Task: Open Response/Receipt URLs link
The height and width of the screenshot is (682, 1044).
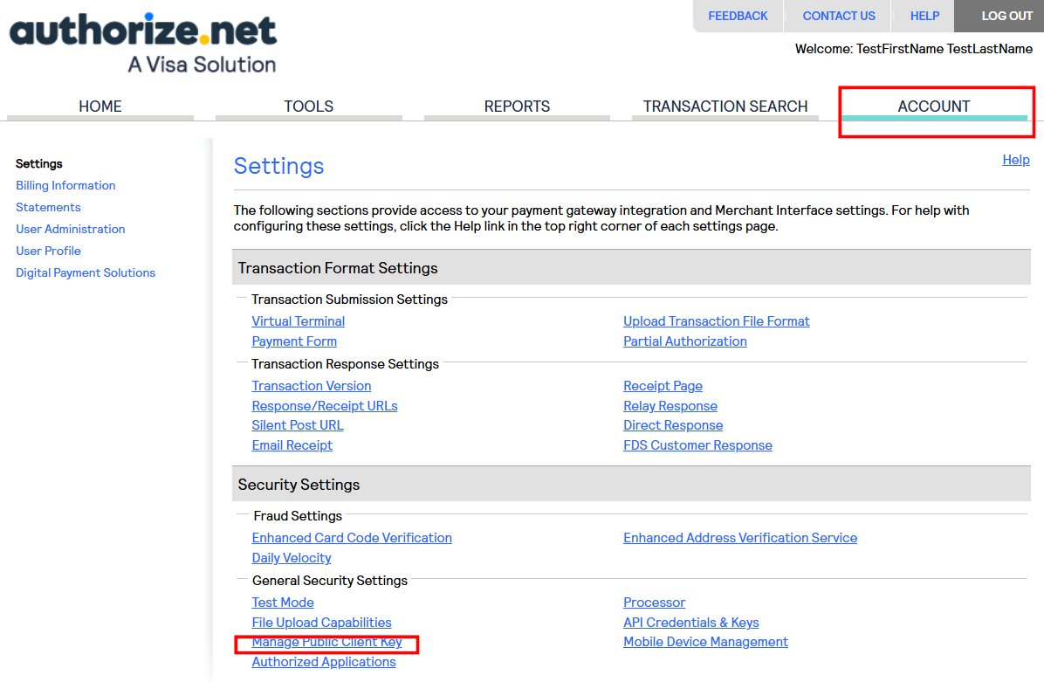Action: [325, 405]
